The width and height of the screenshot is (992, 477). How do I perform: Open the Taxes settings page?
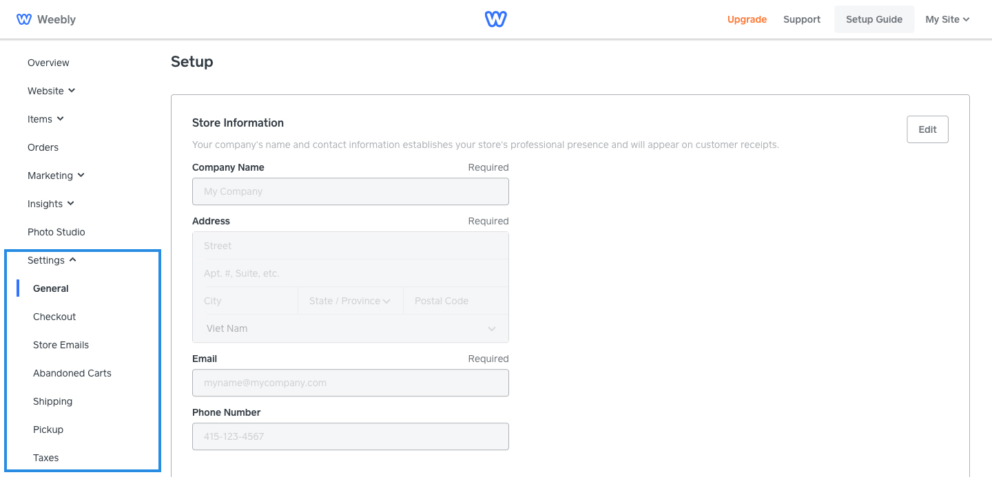point(45,458)
